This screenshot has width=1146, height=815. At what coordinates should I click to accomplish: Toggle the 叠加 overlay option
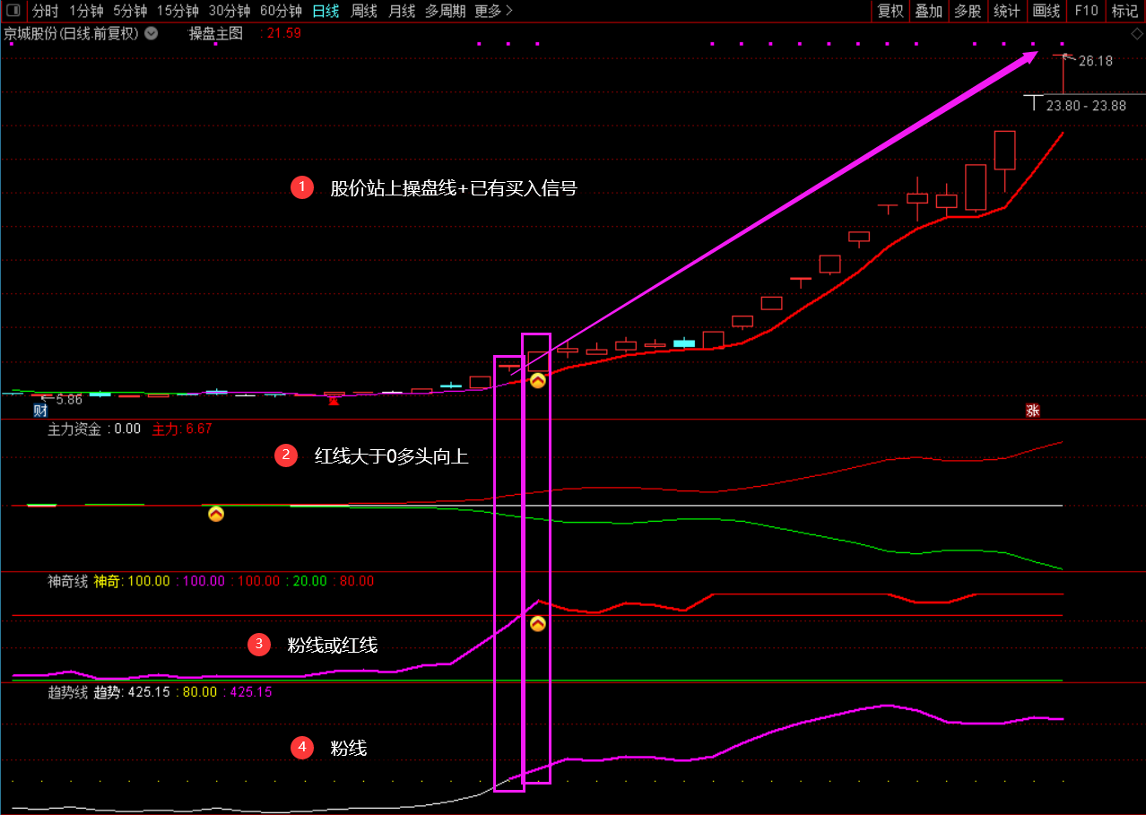[x=928, y=11]
